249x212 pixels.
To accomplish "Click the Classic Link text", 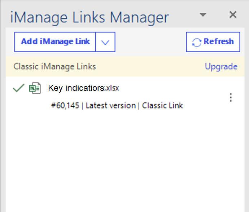I will point(162,106).
